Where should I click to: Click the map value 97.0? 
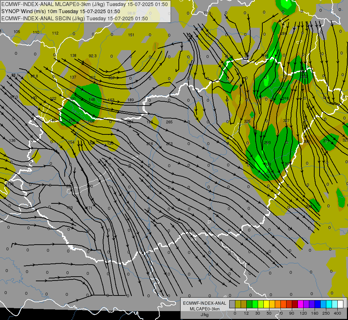(x=14, y=97)
